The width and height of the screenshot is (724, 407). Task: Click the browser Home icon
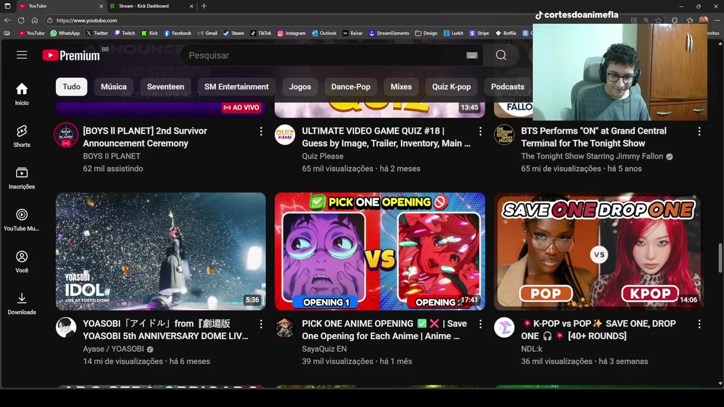pyautogui.click(x=35, y=20)
